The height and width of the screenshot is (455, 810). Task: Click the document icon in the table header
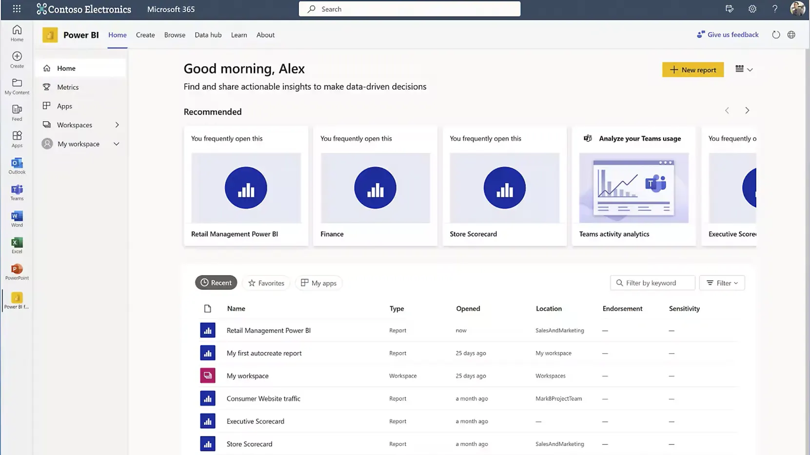tap(208, 308)
